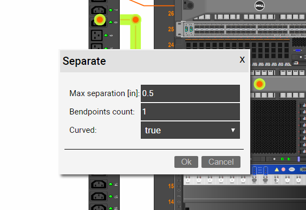Click the Max separation input field
Image resolution: width=306 pixels, height=210 pixels.
[x=190, y=93]
